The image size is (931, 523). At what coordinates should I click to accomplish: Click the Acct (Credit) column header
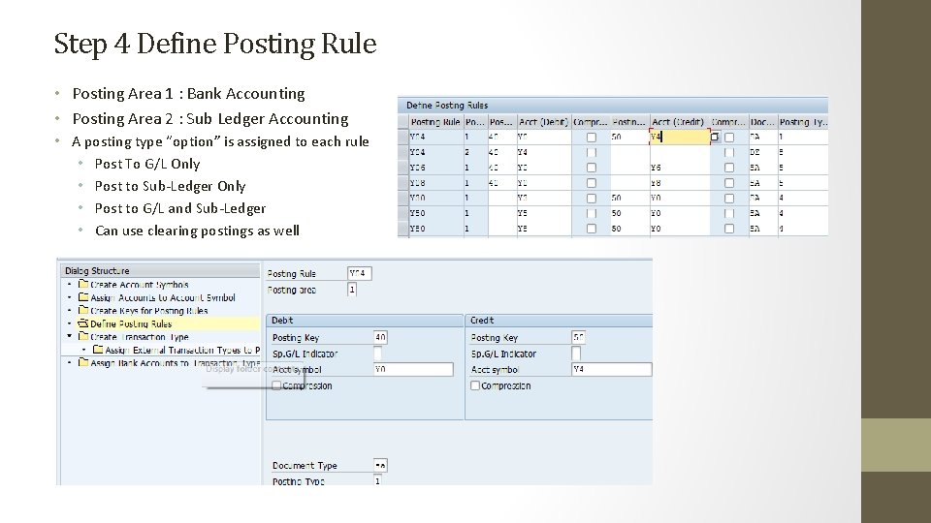679,122
